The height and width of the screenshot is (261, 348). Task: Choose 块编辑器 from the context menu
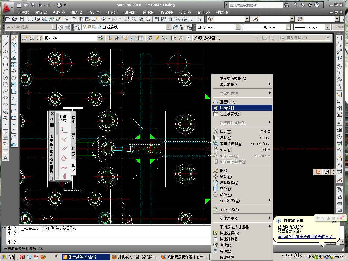click(x=227, y=108)
